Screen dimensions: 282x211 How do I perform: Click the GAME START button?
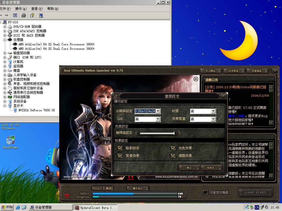255,193
